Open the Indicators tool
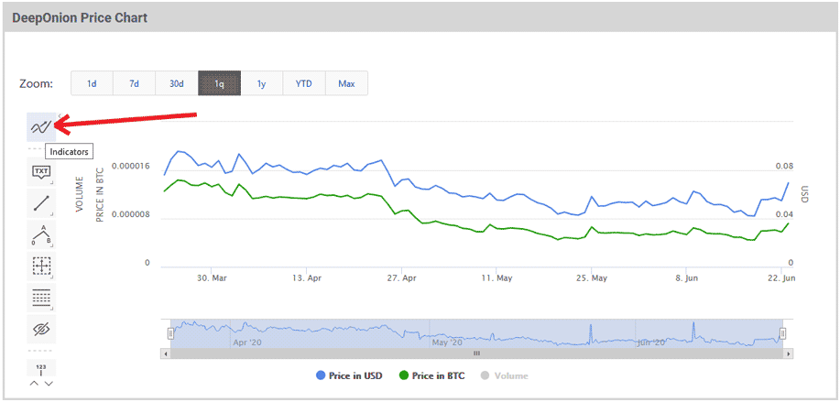Screen dimensions: 840x402 coord(41,127)
